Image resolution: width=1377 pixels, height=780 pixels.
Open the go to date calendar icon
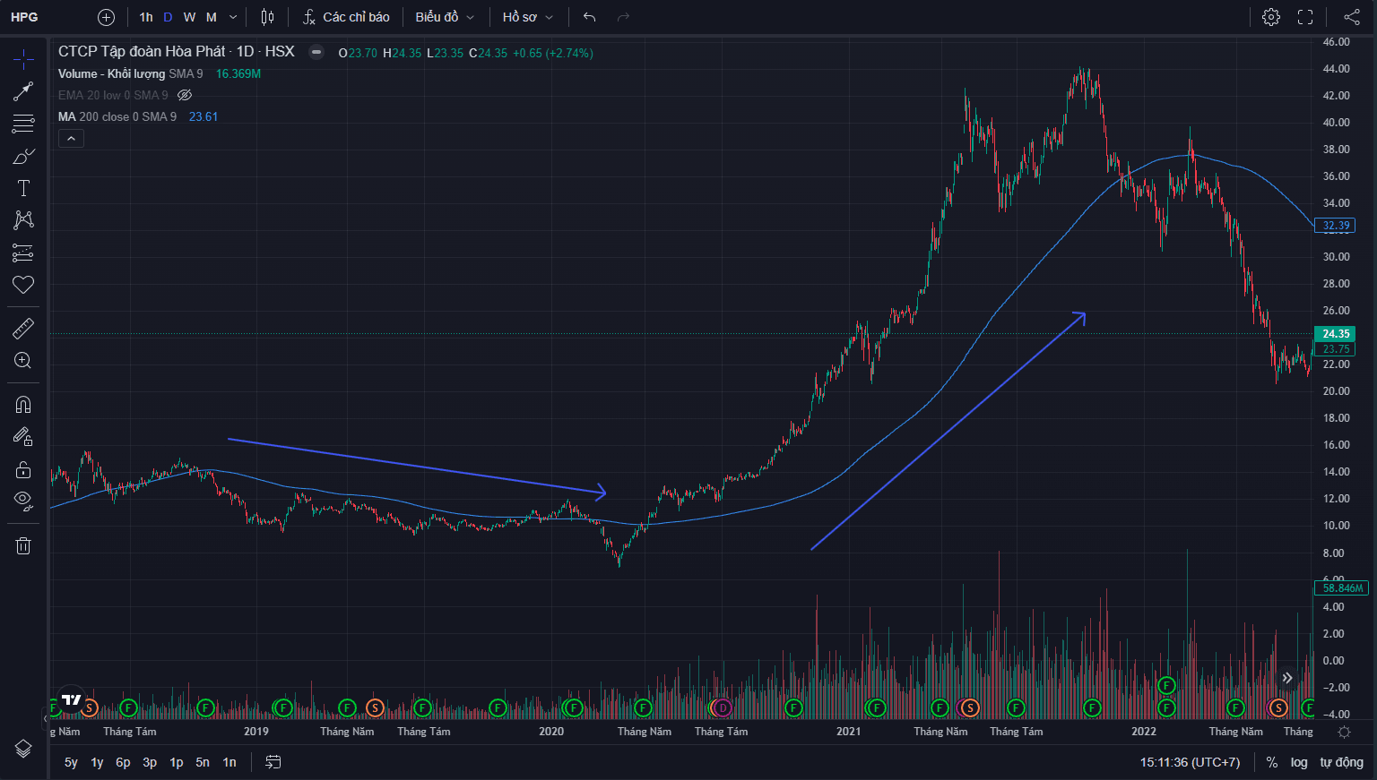pos(273,762)
